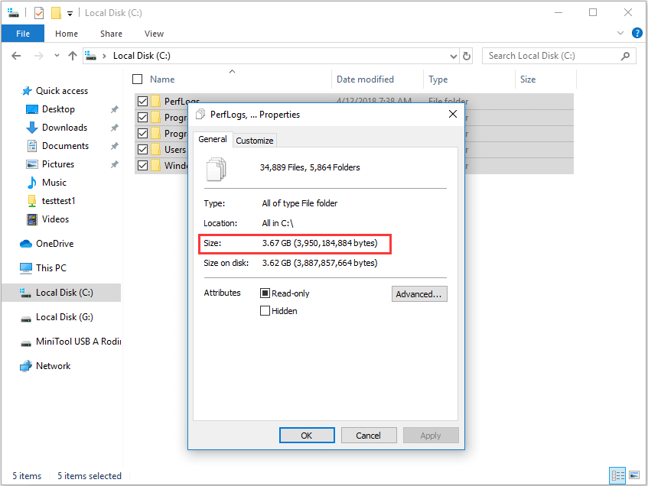Uncheck the Users folder checkbox
The width and height of the screenshot is (648, 486).
(142, 150)
